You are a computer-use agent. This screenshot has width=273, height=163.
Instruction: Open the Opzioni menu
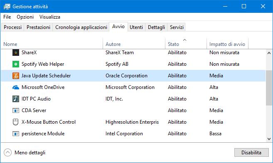[25, 17]
